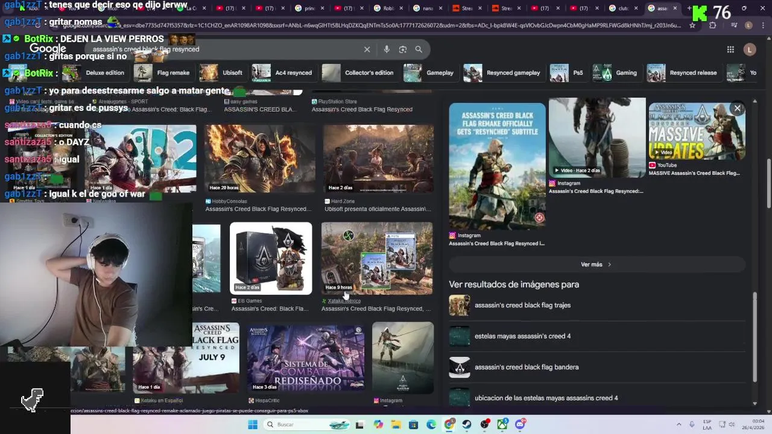Image resolution: width=772 pixels, height=434 pixels.
Task: Open search by image (Lens) icon
Action: click(403, 49)
